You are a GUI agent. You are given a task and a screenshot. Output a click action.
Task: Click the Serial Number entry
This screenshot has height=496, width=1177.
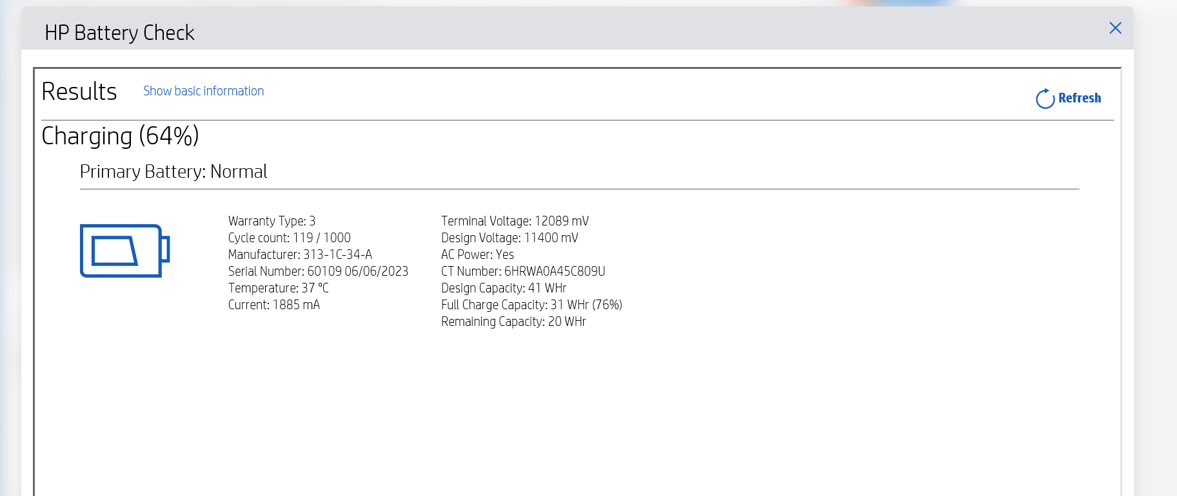click(x=317, y=271)
